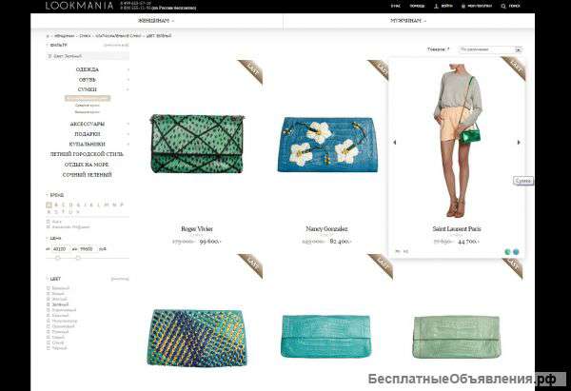Reset link beside the ЦВЕТ heading

tap(120, 279)
